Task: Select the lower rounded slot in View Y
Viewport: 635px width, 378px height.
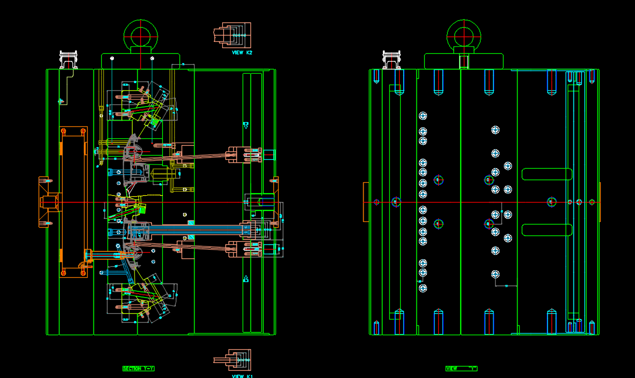Action: [x=547, y=230]
